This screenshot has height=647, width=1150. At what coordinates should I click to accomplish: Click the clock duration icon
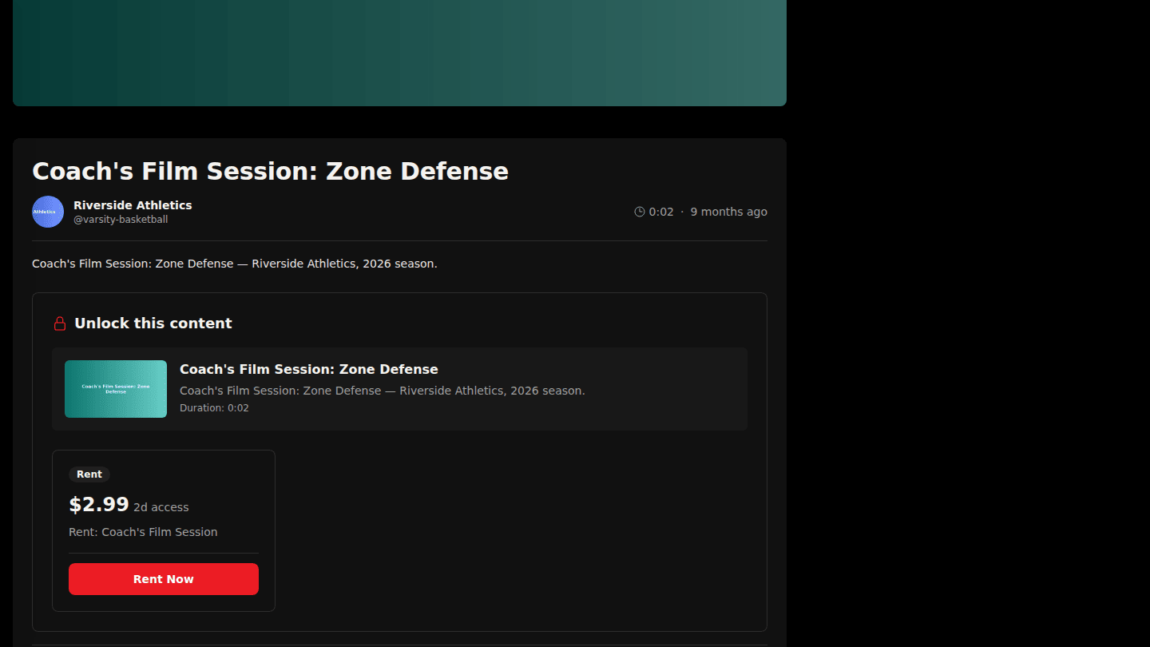pyautogui.click(x=640, y=212)
